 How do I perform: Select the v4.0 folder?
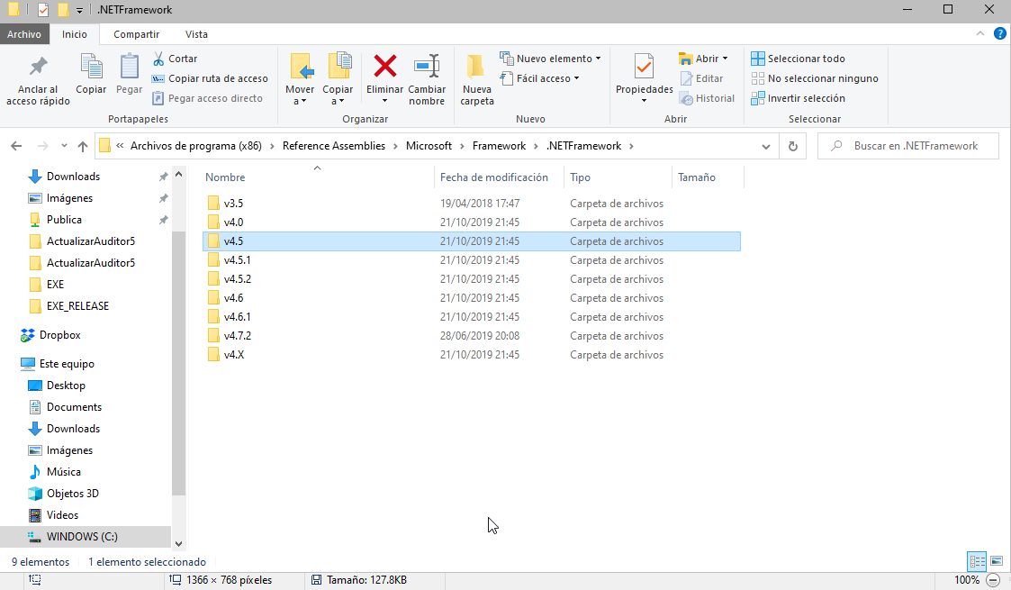point(472,222)
